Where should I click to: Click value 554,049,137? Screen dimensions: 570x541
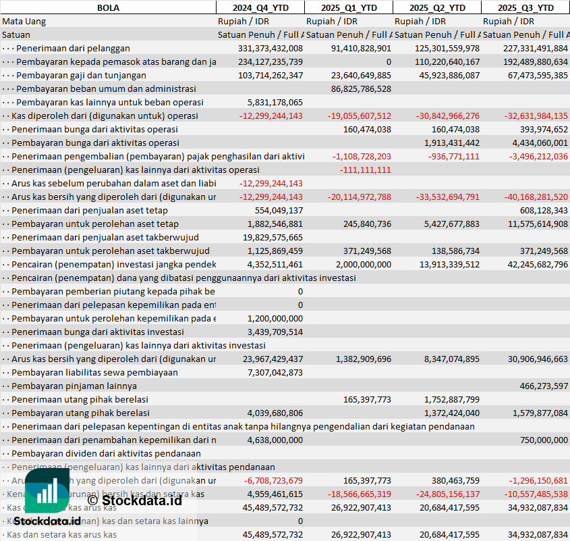point(279,210)
